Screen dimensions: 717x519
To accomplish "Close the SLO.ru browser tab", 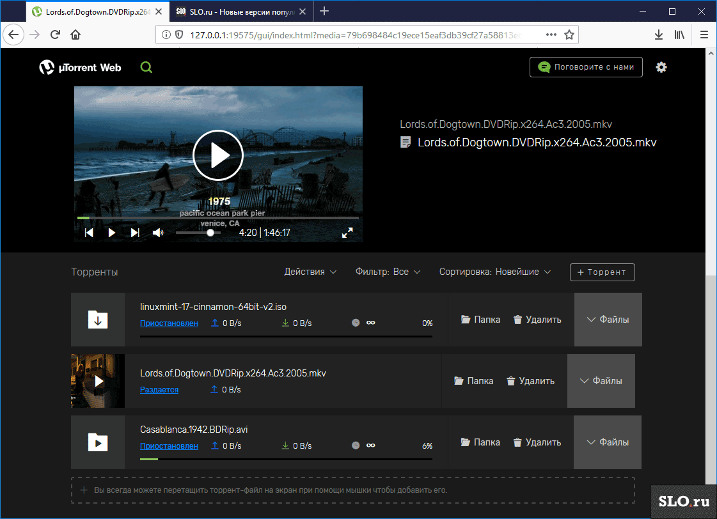I will click(x=303, y=12).
